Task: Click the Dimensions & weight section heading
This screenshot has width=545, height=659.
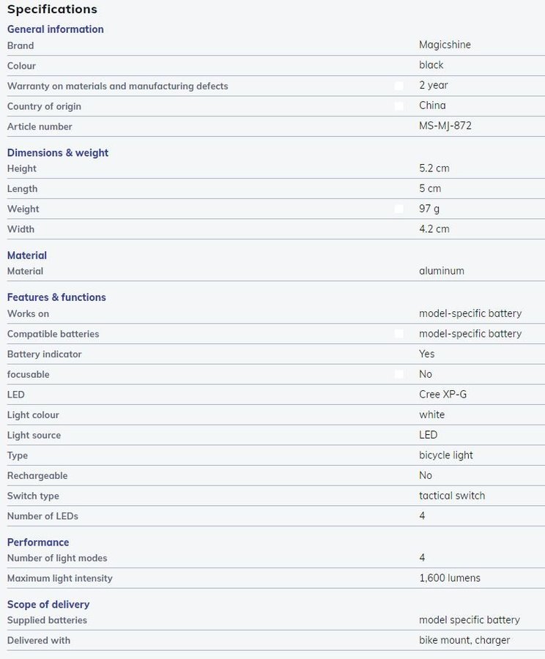Action: coord(58,153)
